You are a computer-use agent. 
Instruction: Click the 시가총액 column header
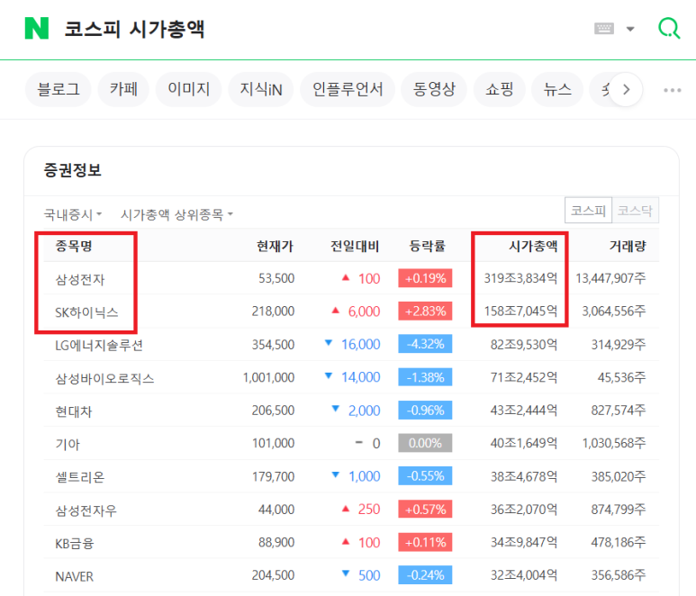[533, 246]
